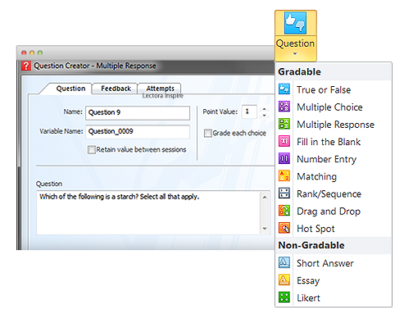Screen dimensions: 413x319
Task: Select Rank/Sequence menu entry
Action: pyautogui.click(x=329, y=194)
